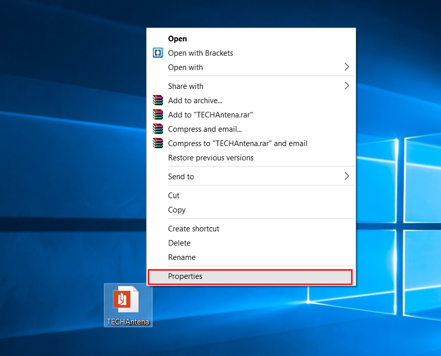Select Rename in the context menu
441x356 pixels.
click(x=251, y=257)
